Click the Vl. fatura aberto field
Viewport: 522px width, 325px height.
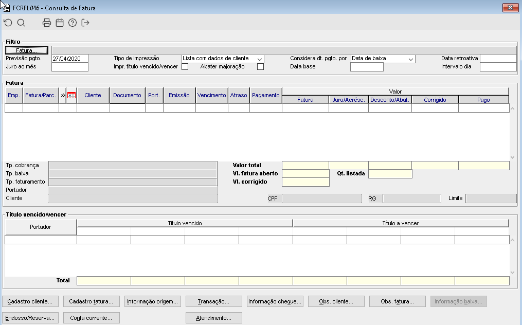click(x=305, y=173)
